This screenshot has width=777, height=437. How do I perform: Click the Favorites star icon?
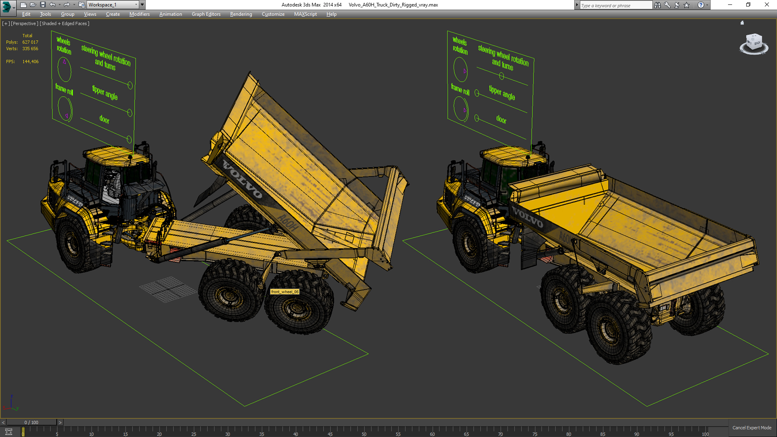pos(687,5)
